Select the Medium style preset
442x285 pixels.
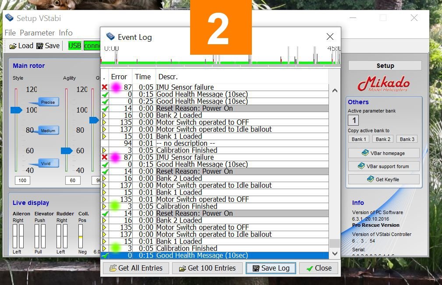click(x=47, y=130)
